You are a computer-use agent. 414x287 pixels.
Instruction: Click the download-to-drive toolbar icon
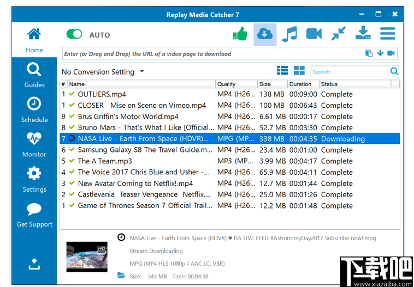tap(363, 33)
